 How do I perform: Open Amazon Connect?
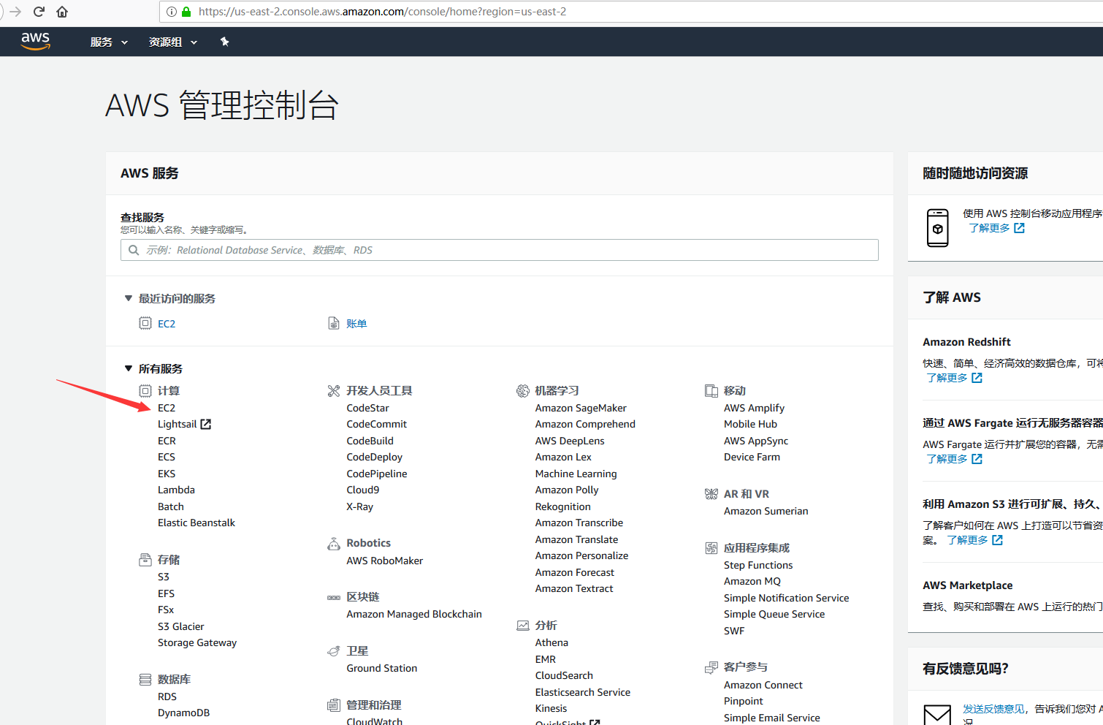click(763, 685)
